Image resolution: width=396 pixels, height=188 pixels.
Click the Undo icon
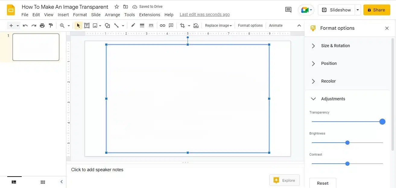(25, 25)
